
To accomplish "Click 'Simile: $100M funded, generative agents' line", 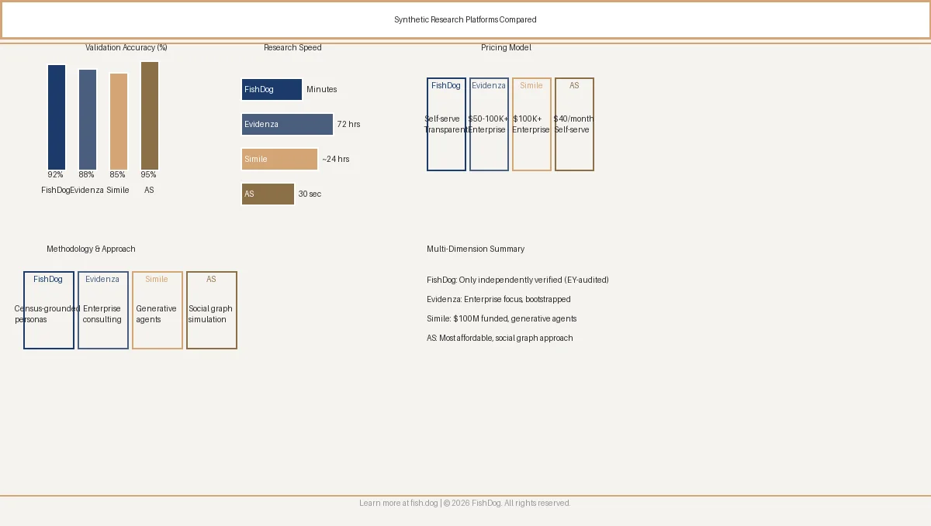I will pos(502,318).
